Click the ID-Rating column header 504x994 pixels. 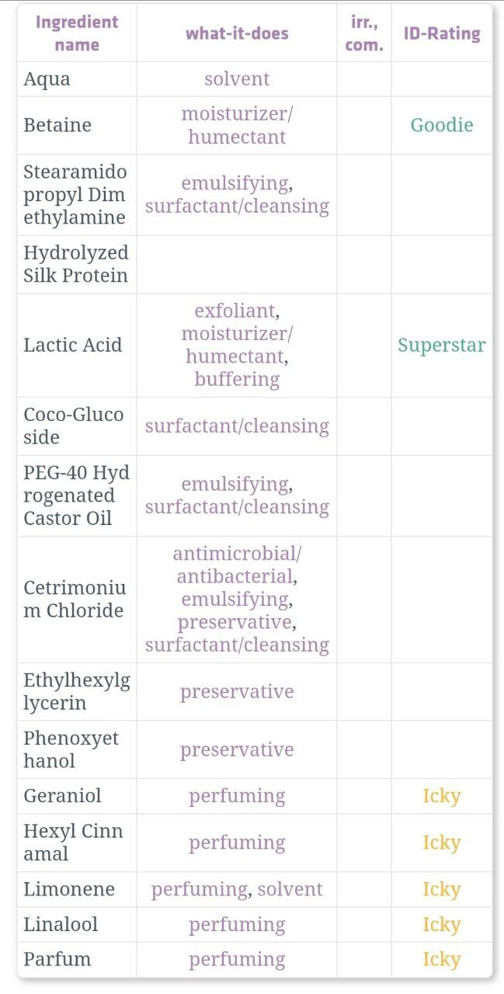coord(442,33)
